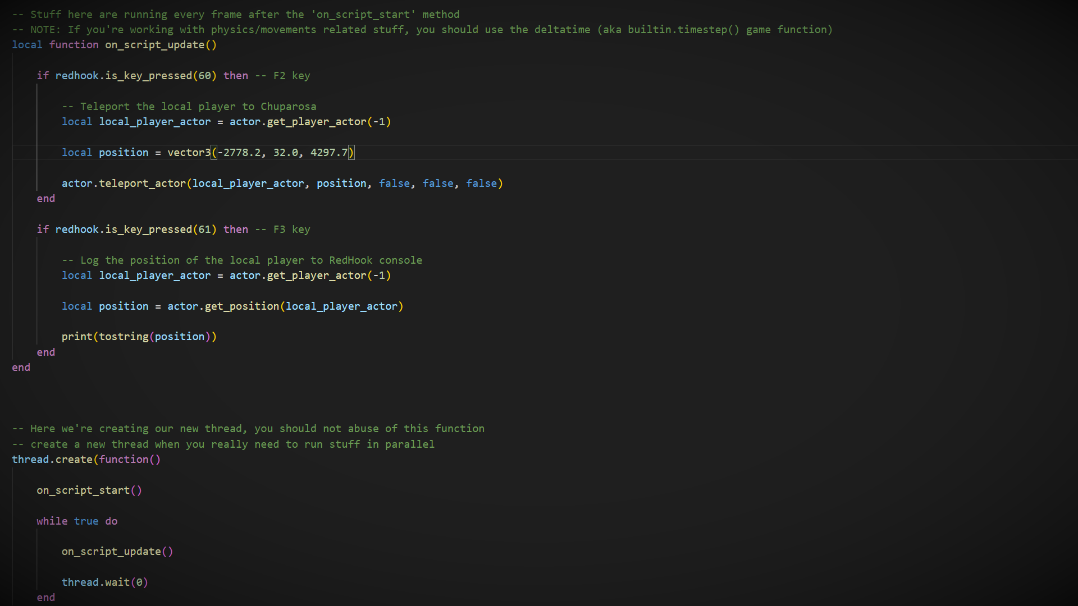Click the thread.create call
1078x606 pixels.
pyautogui.click(x=52, y=460)
